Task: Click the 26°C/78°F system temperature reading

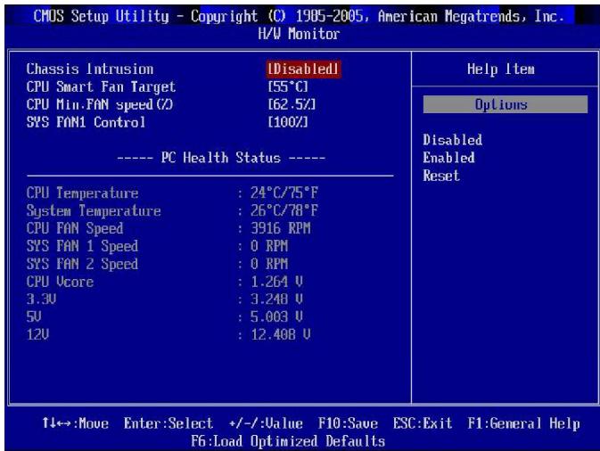Action: click(284, 210)
